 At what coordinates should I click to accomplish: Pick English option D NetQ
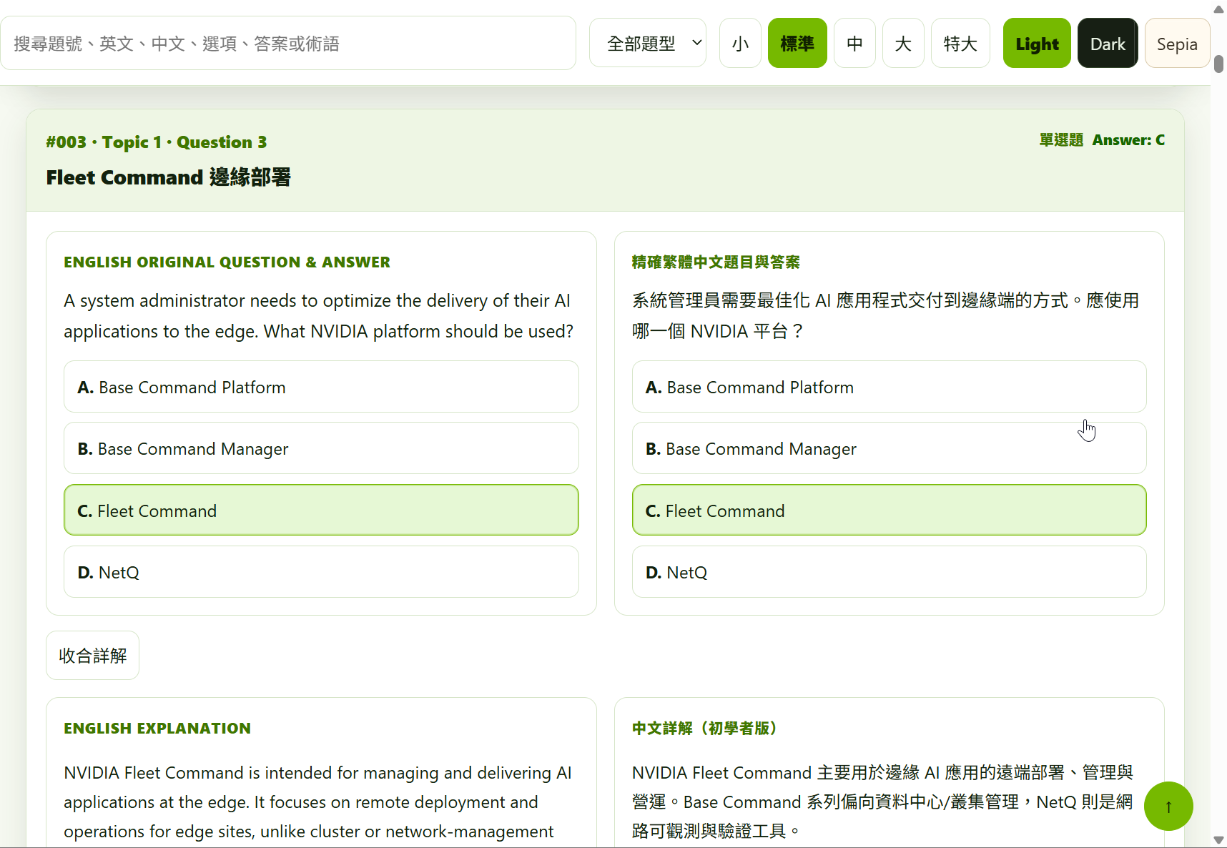[321, 572]
